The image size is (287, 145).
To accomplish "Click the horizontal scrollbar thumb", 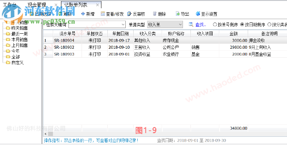I will pyautogui.click(x=51, y=134).
